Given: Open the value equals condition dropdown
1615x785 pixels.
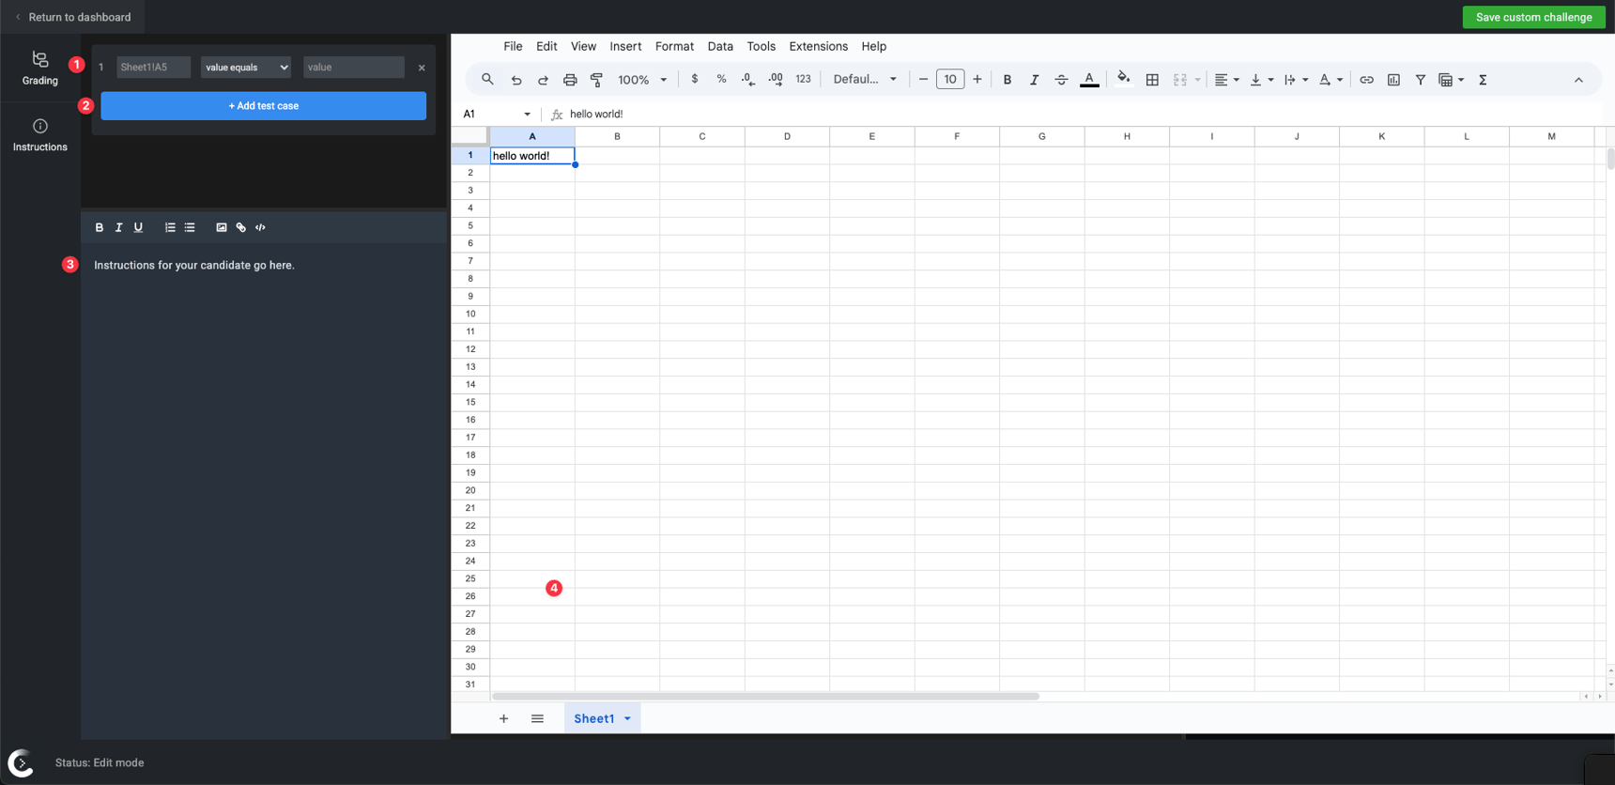Looking at the screenshot, I should [x=246, y=67].
